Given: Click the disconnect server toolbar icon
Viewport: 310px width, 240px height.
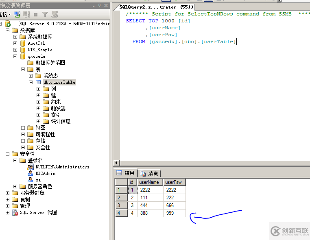Looking at the screenshot, I should [x=26, y=14].
